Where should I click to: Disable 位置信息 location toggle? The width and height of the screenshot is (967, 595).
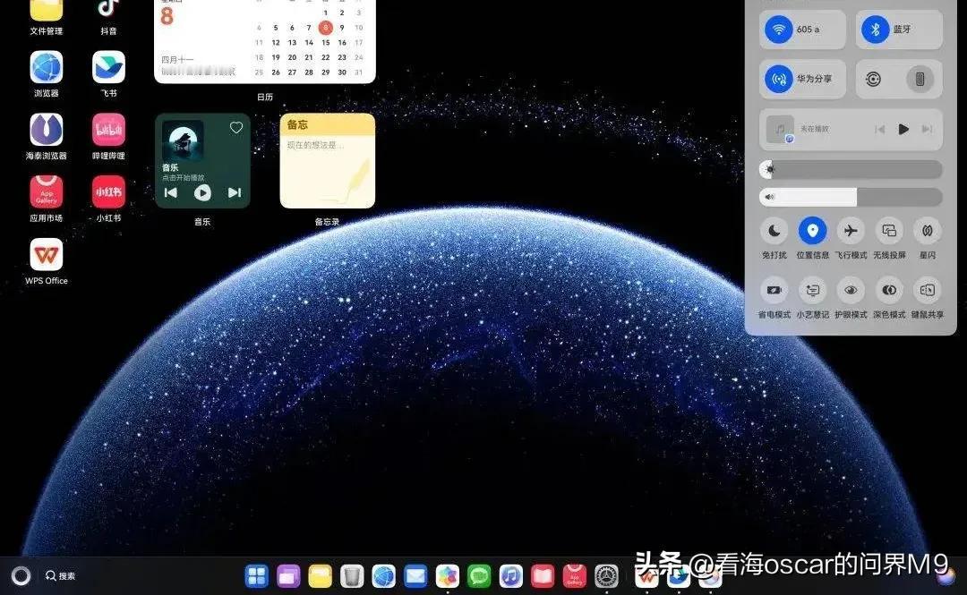[813, 231]
